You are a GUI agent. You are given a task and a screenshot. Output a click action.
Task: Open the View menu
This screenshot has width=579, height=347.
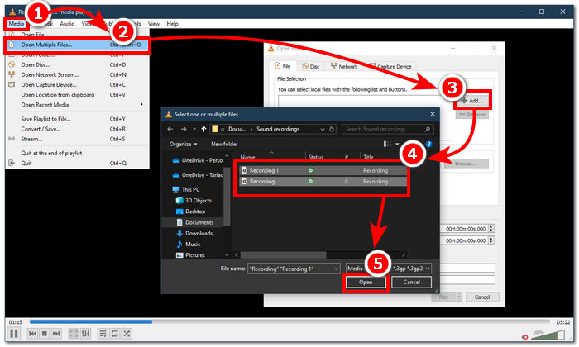tap(154, 24)
